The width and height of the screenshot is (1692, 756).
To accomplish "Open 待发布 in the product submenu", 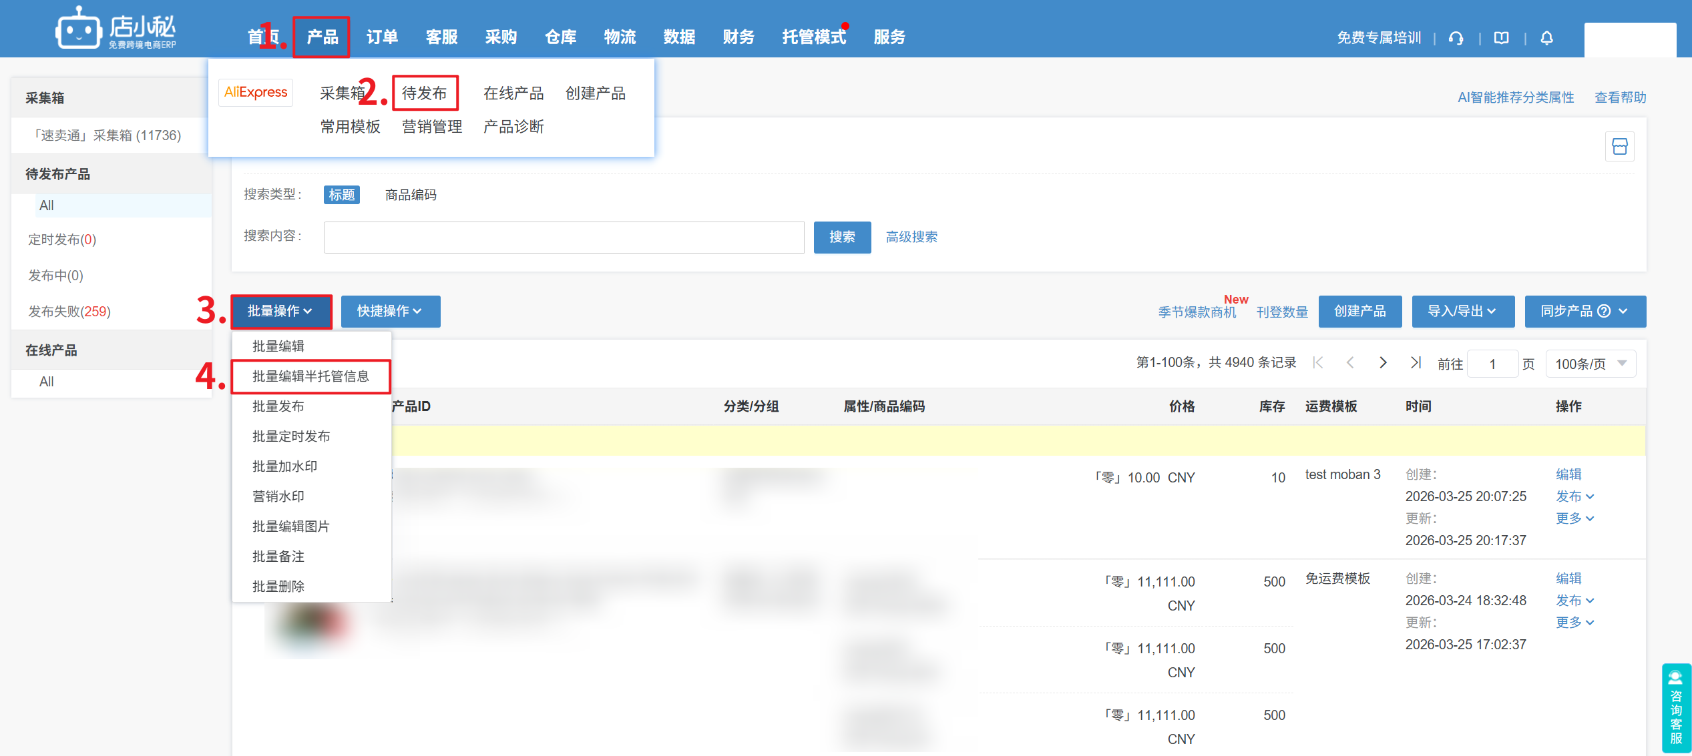I will point(425,93).
